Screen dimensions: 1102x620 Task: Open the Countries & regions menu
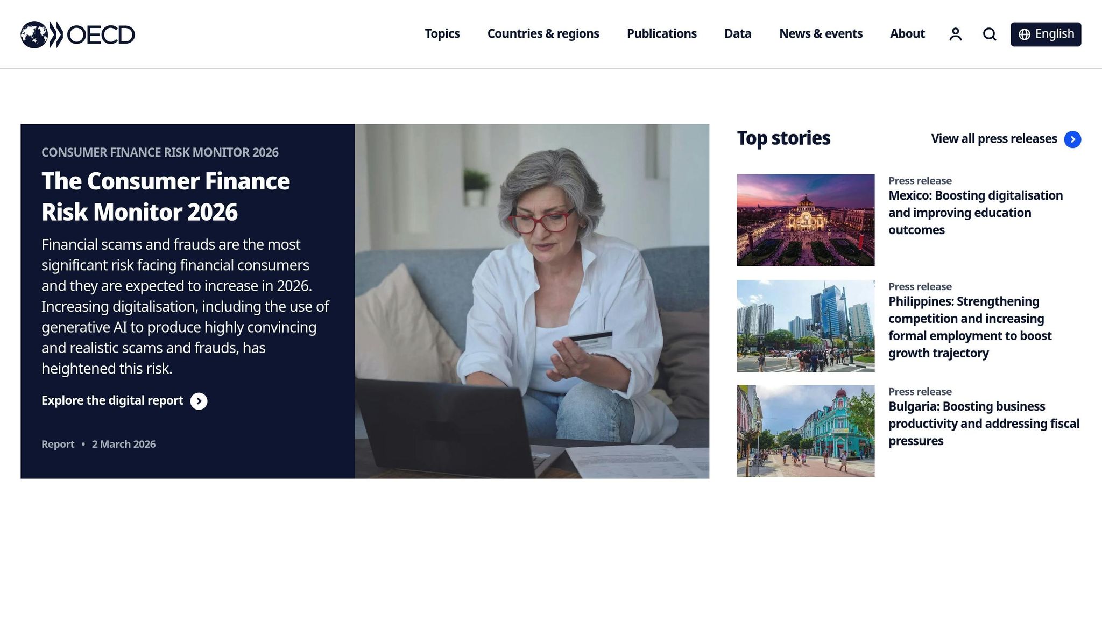point(543,34)
